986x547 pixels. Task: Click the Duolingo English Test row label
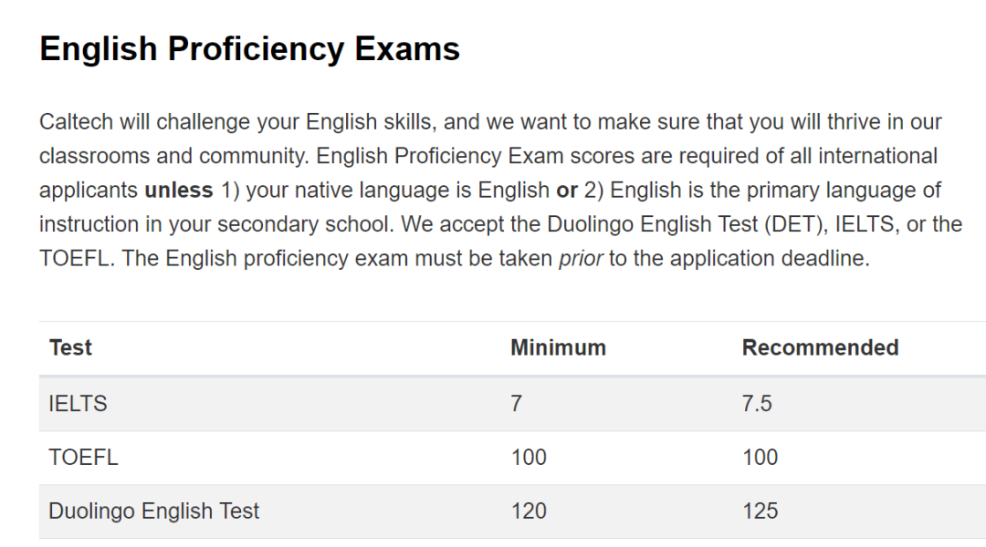(153, 511)
